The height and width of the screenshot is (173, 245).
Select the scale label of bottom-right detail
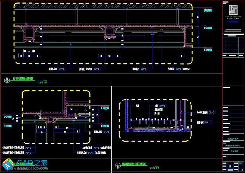[154, 168]
